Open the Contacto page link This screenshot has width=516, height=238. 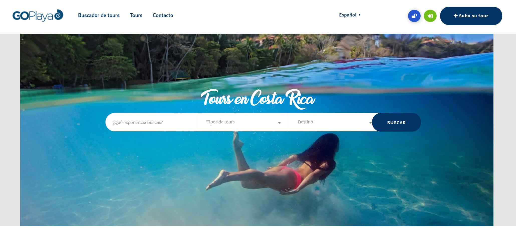point(163,15)
